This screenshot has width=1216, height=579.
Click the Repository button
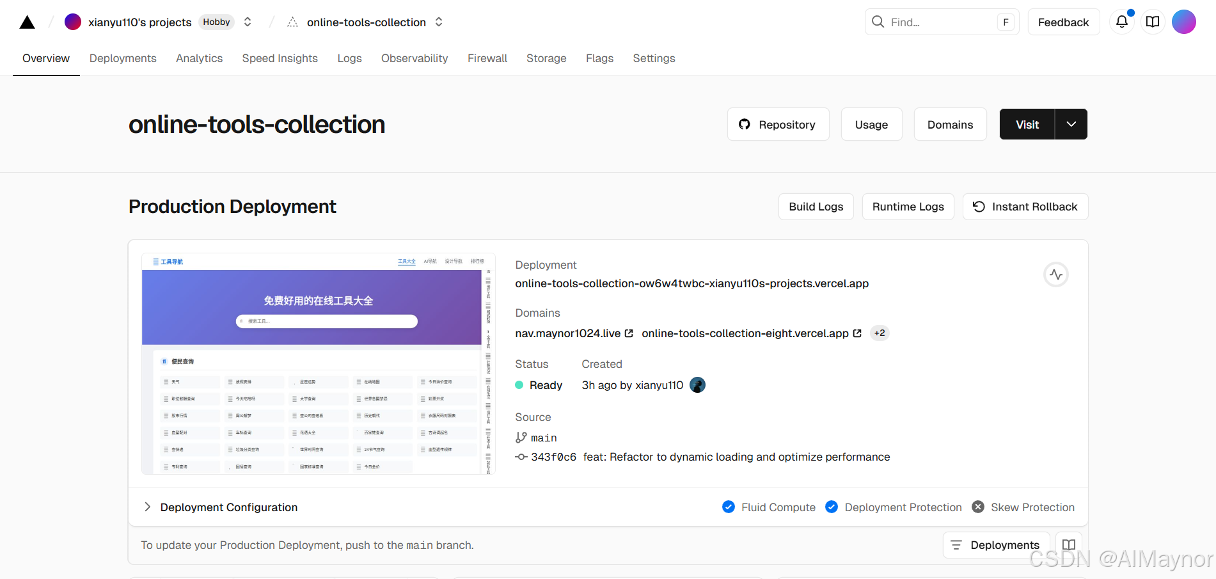(778, 124)
